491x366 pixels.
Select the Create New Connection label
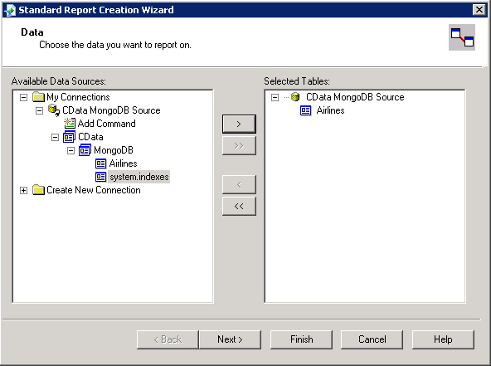coord(94,190)
